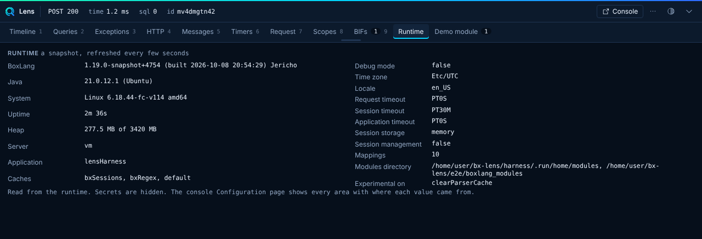
Task: Click the Heap value 277.5 MB of 3420 MB
Action: pos(120,129)
